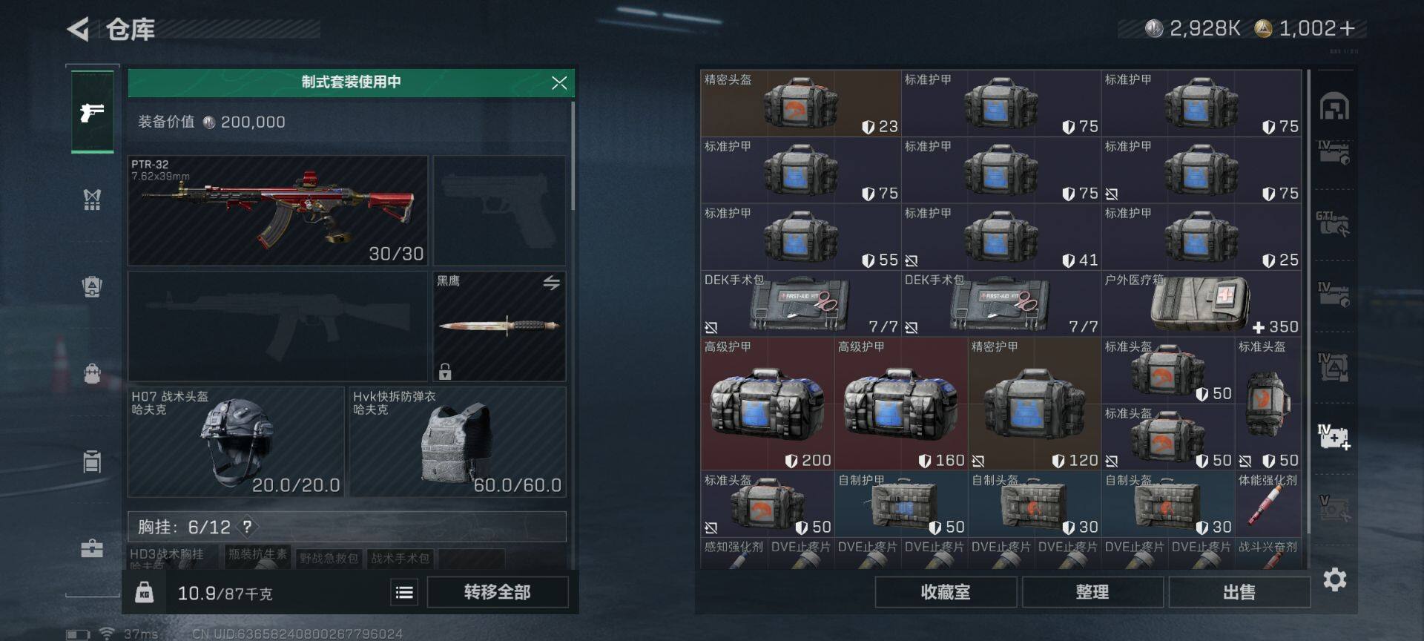Open the main warehouse storage box icon
Screen dimensions: 1424x641
pos(1334,108)
